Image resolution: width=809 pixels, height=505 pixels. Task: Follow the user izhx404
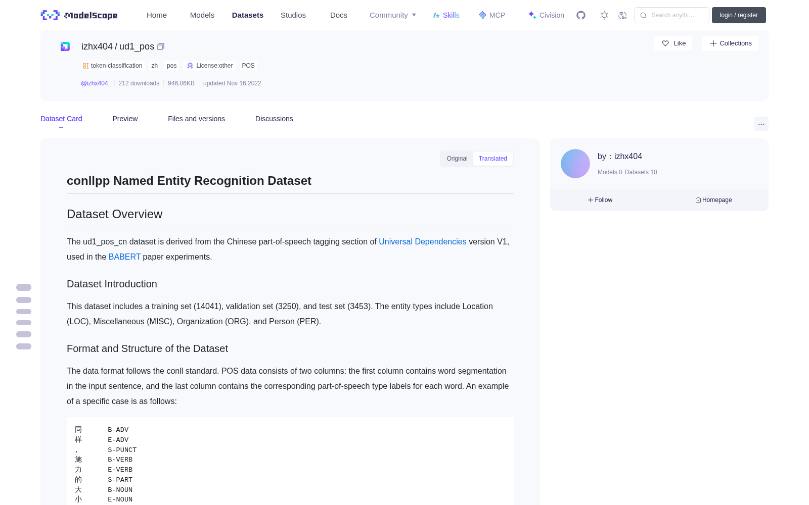click(x=600, y=200)
